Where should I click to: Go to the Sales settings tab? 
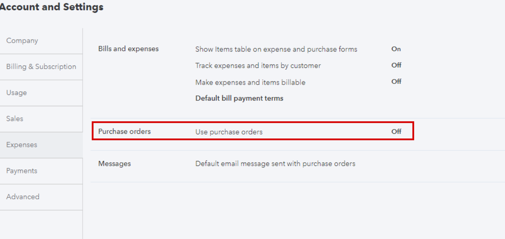click(x=41, y=119)
